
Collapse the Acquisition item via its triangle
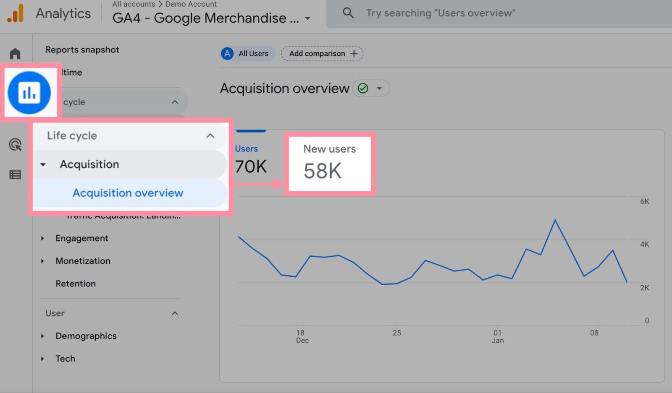pos(42,164)
